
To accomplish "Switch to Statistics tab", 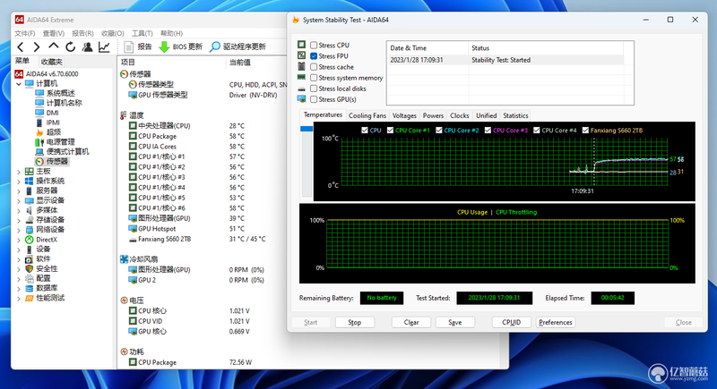I will coord(515,116).
